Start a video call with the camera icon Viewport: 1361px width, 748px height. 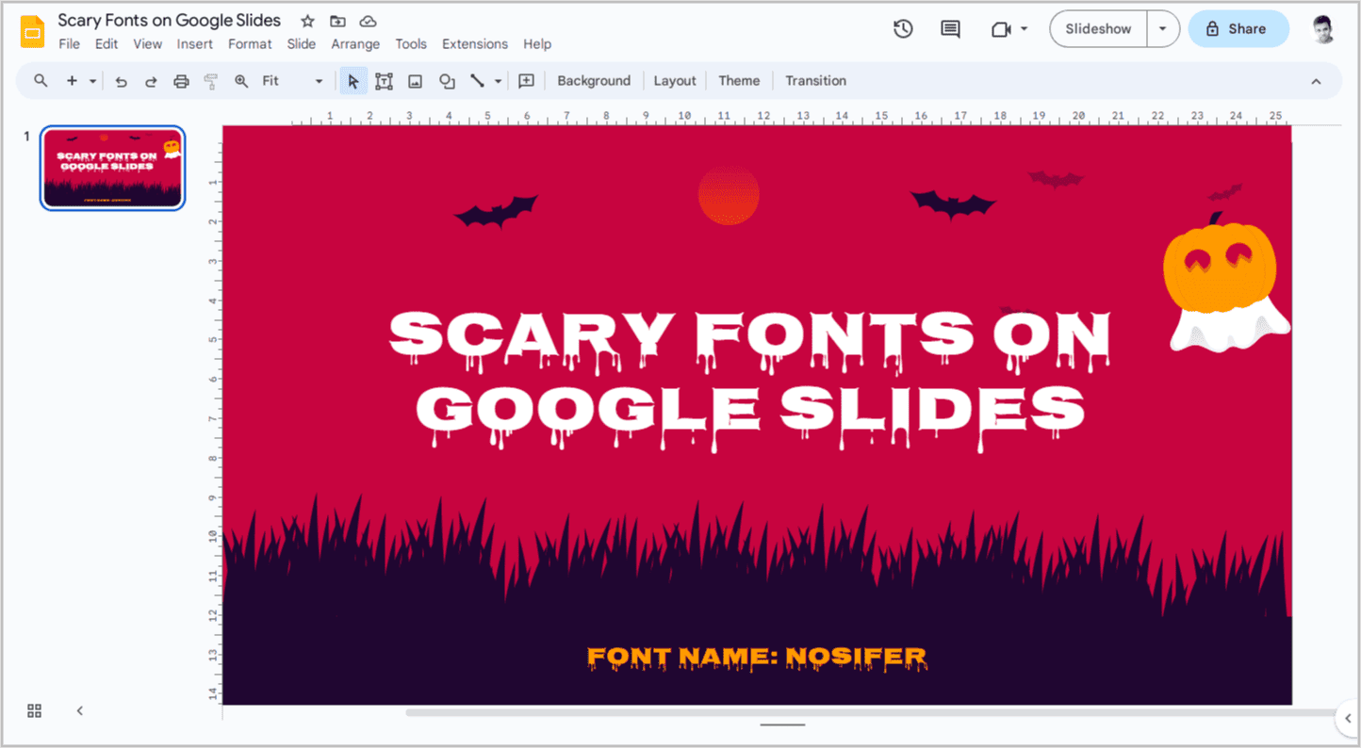[x=1001, y=29]
